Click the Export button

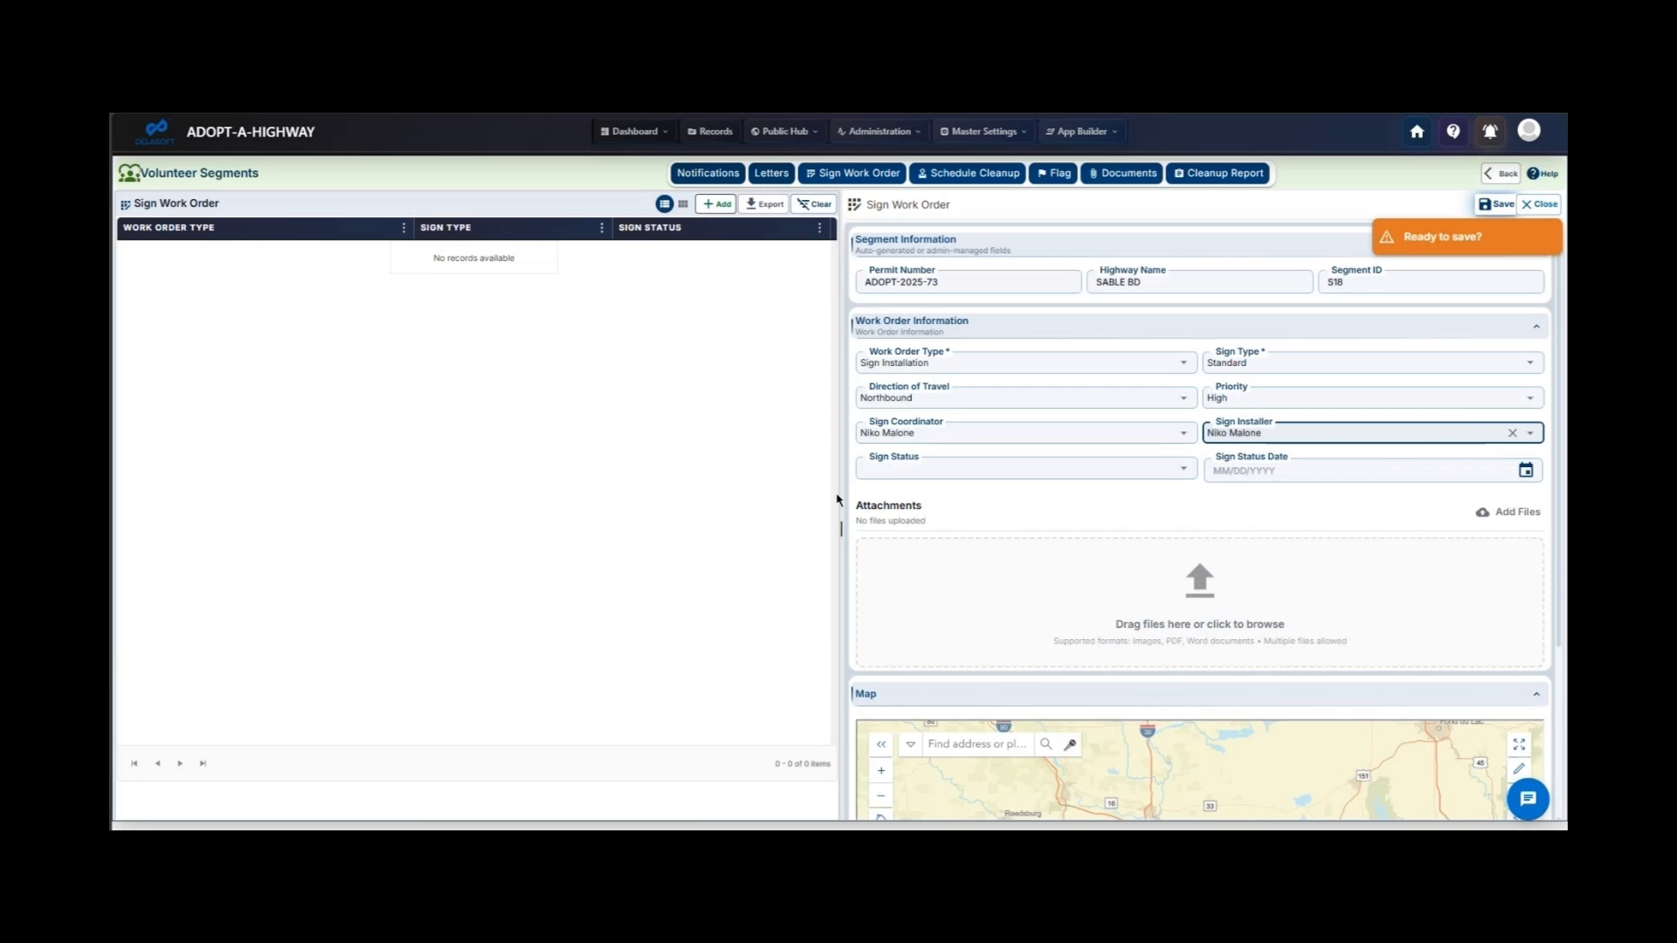(x=763, y=203)
